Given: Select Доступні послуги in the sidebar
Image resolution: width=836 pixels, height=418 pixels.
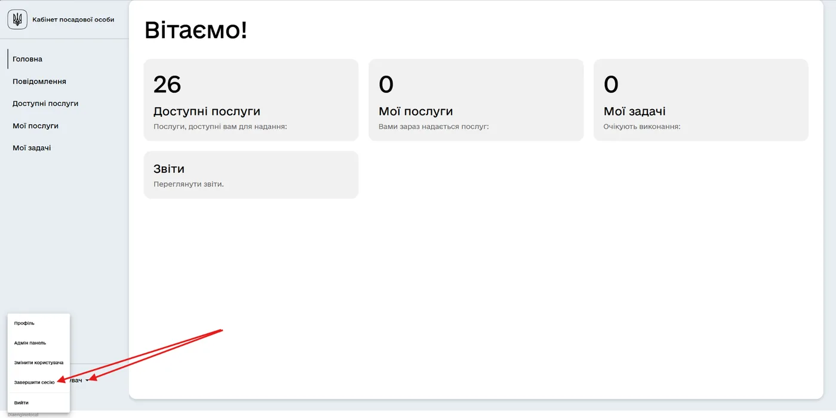Looking at the screenshot, I should (45, 103).
